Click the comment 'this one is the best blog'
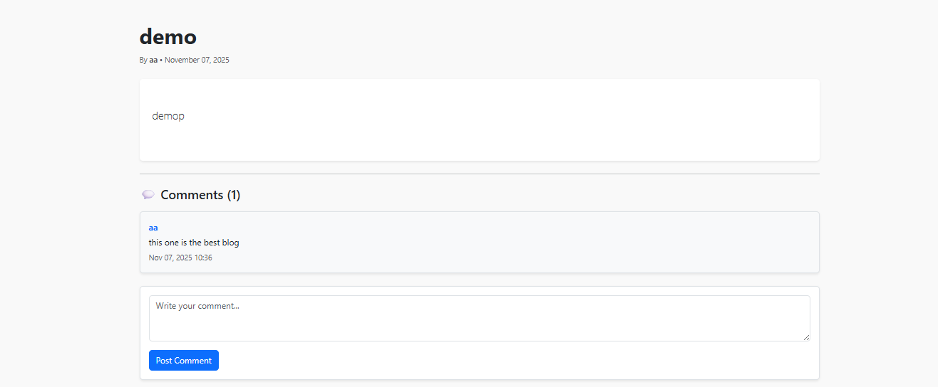938x387 pixels. tap(194, 243)
